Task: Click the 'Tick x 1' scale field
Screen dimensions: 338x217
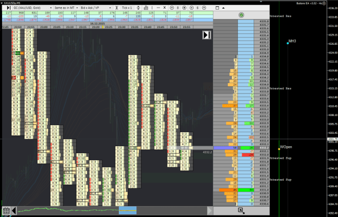Action: point(127,8)
